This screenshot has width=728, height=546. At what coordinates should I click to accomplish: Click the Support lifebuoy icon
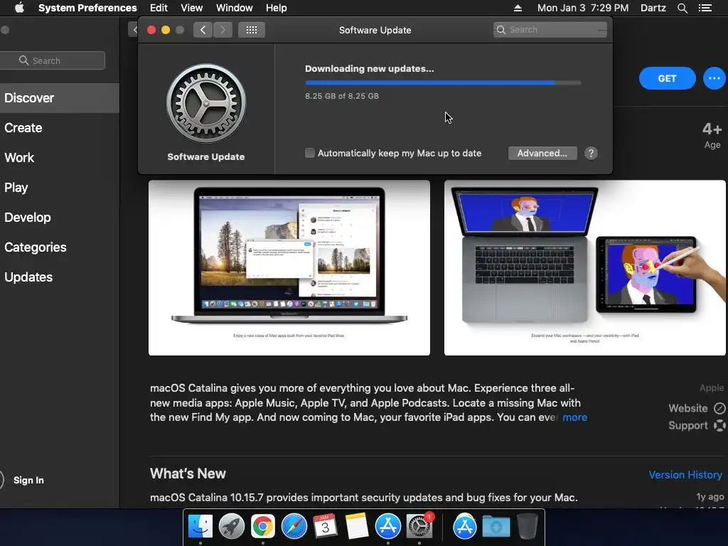[719, 425]
